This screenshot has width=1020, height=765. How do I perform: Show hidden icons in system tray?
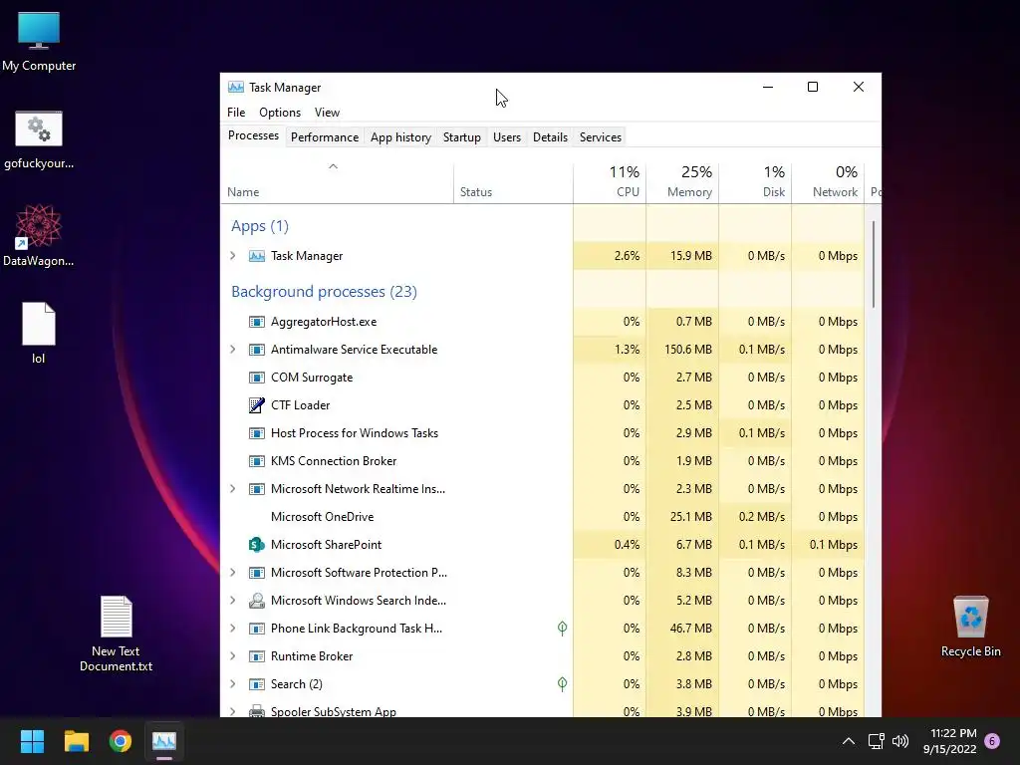(849, 741)
